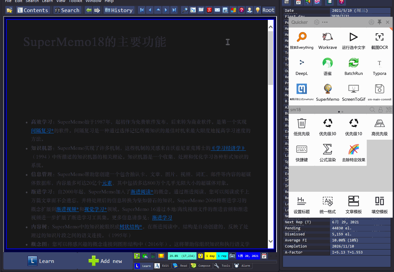Click the red bracket cloze icon
The image size is (394, 272).
161,256
